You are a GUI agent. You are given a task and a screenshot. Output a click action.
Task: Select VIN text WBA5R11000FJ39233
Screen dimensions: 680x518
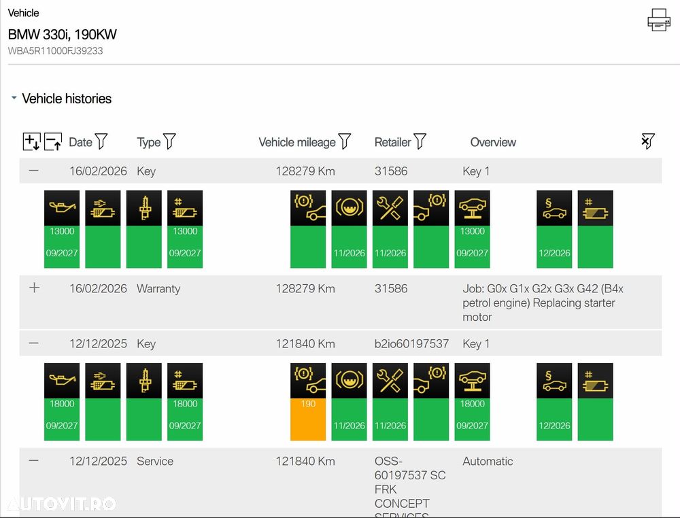pyautogui.click(x=55, y=51)
